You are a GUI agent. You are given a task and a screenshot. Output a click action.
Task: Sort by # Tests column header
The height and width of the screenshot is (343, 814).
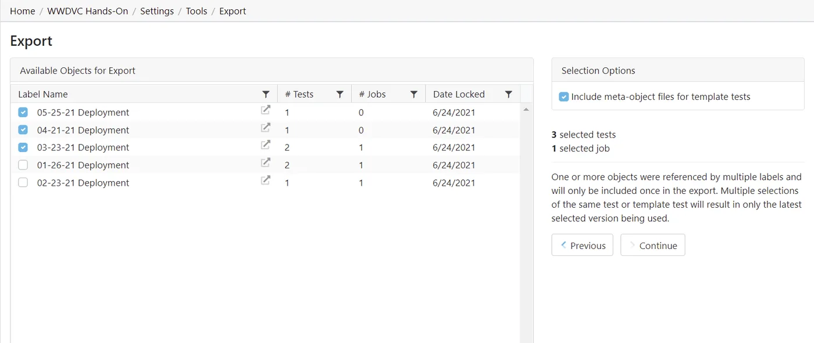(x=299, y=94)
